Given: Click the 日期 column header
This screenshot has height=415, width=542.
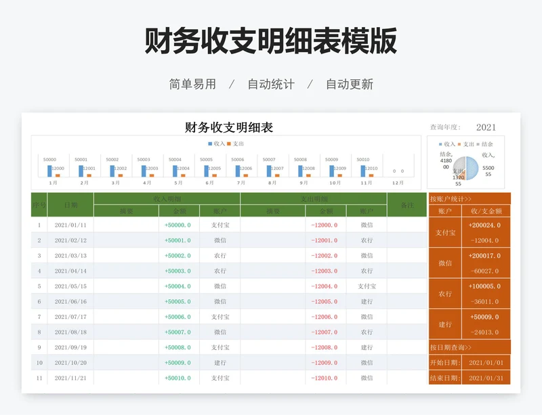Looking at the screenshot, I should click(x=70, y=205).
